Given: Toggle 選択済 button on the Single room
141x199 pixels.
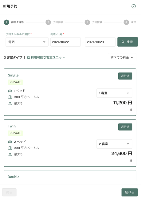Looking at the screenshot, I should 125,76.
